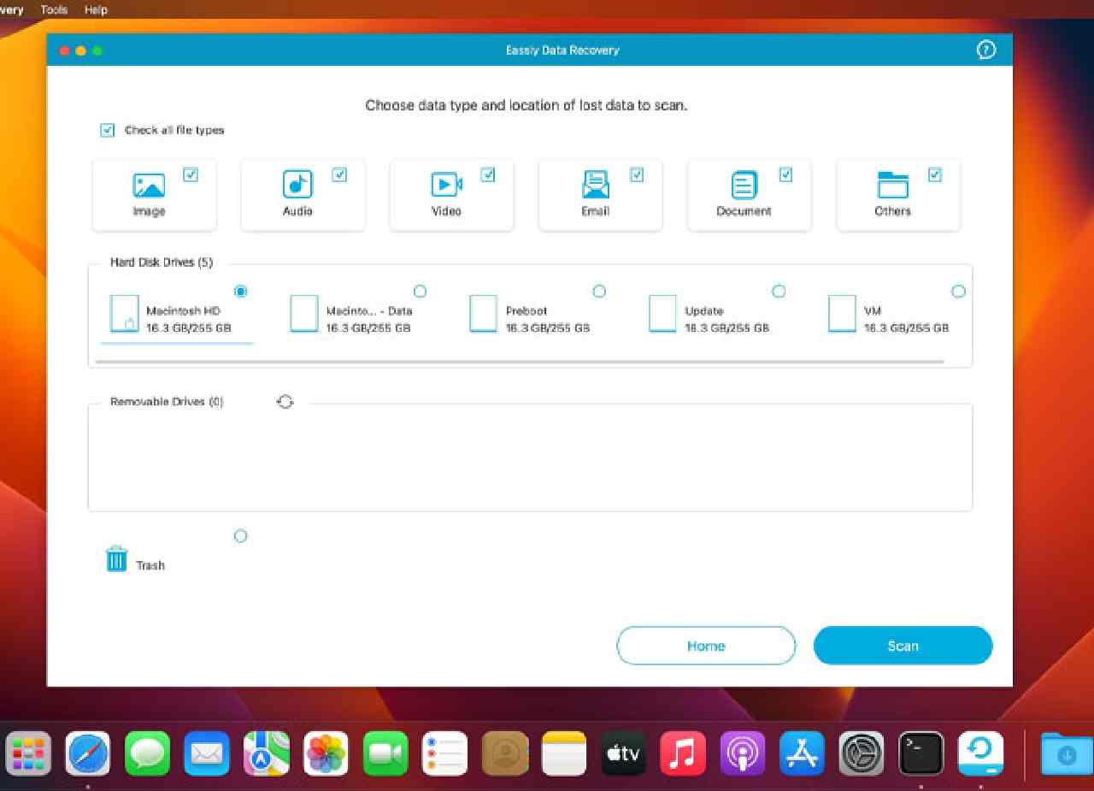Screen dimensions: 1094x791
Task: Open Data Recovery app in dock
Action: [980, 754]
